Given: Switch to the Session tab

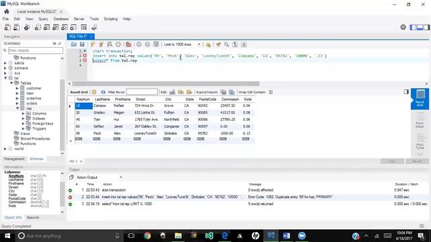Looking at the screenshot, I should (33, 217).
